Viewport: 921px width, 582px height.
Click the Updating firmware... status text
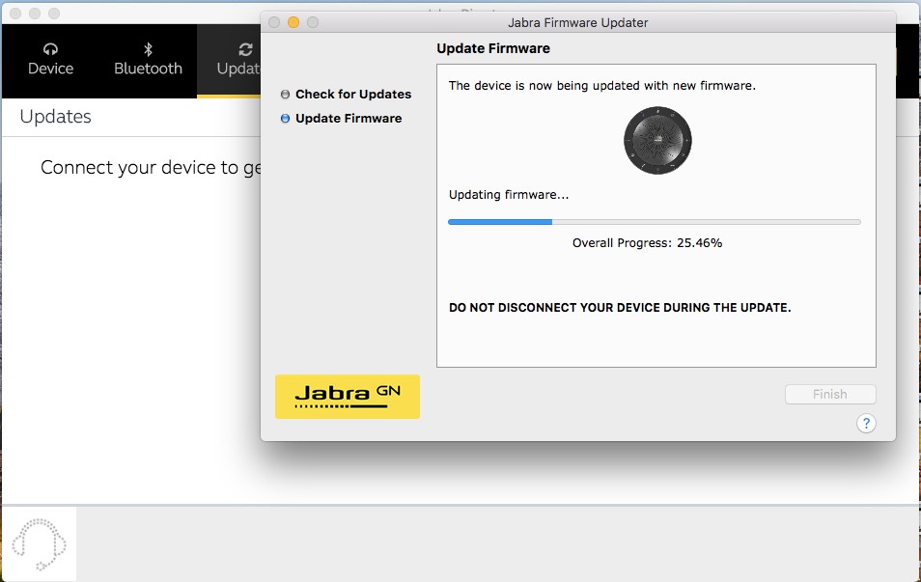point(509,194)
